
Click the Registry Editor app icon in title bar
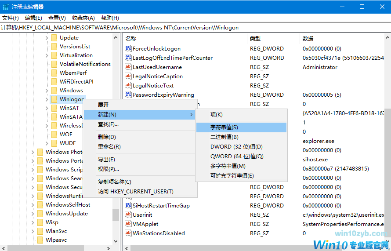click(6, 7)
